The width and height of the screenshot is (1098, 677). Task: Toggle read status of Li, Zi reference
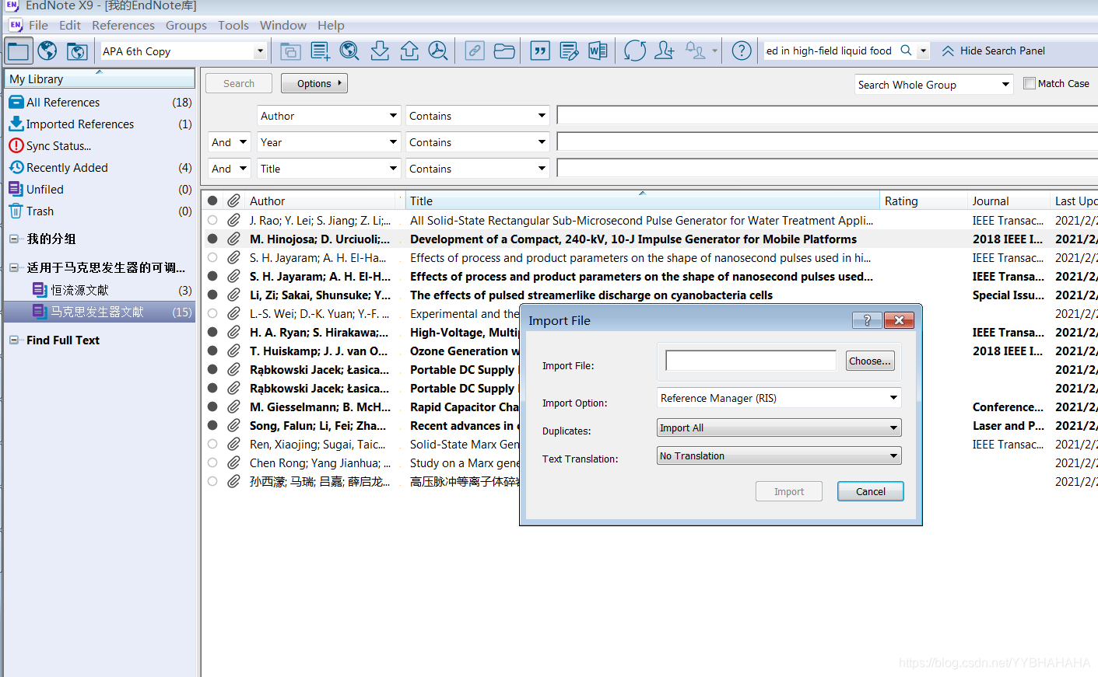click(x=212, y=295)
